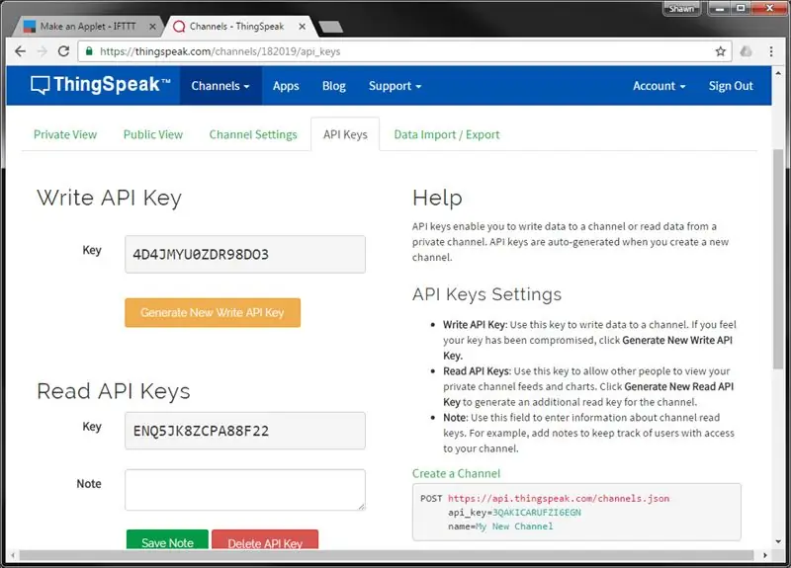Click horizontal scrollbar left arrow
Image resolution: width=791 pixels, height=568 pixels.
13,555
